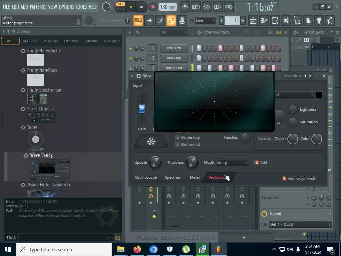Click the folder icon in TAGS bar
The image size is (341, 256).
tap(111, 238)
